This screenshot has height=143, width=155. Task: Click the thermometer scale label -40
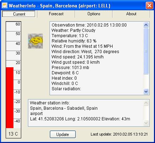point(17,121)
